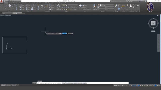Activate the Scale tool
161x90 pixels.
[x=28, y=9]
